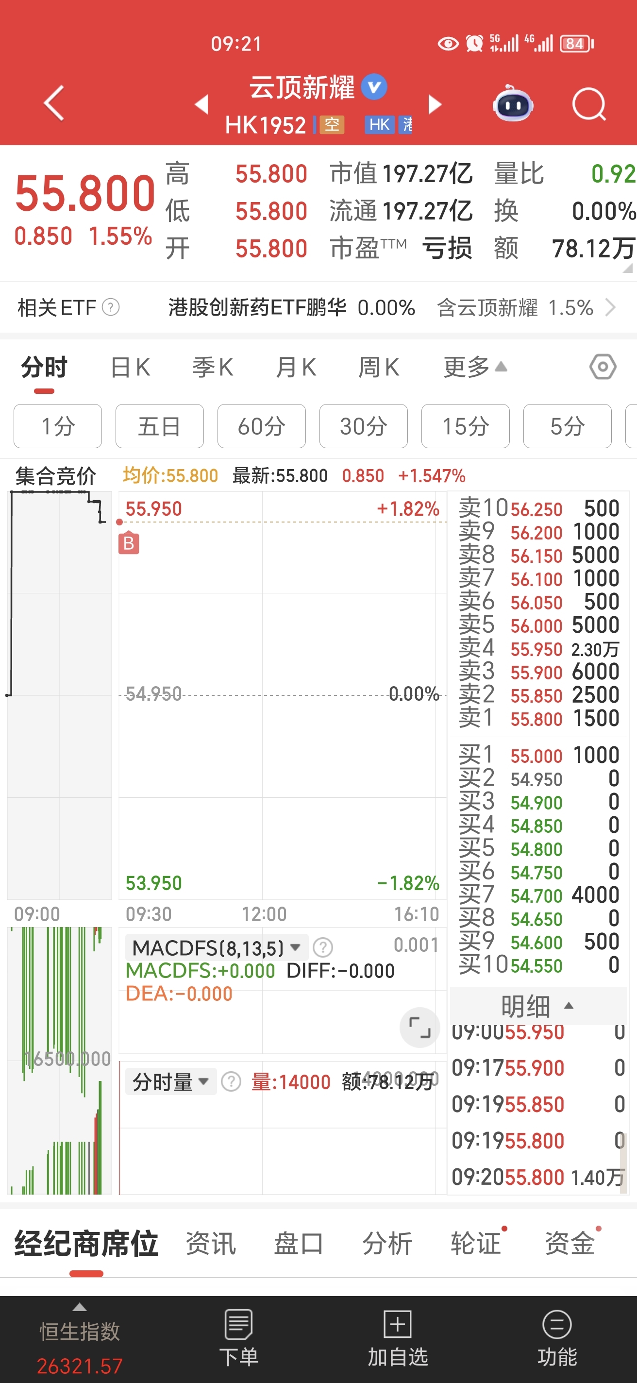Select the 30分 period button
The image size is (637, 1383).
(x=363, y=426)
